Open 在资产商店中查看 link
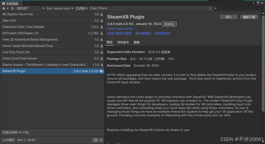Viewport: 265px width, 144px height. (x=119, y=33)
